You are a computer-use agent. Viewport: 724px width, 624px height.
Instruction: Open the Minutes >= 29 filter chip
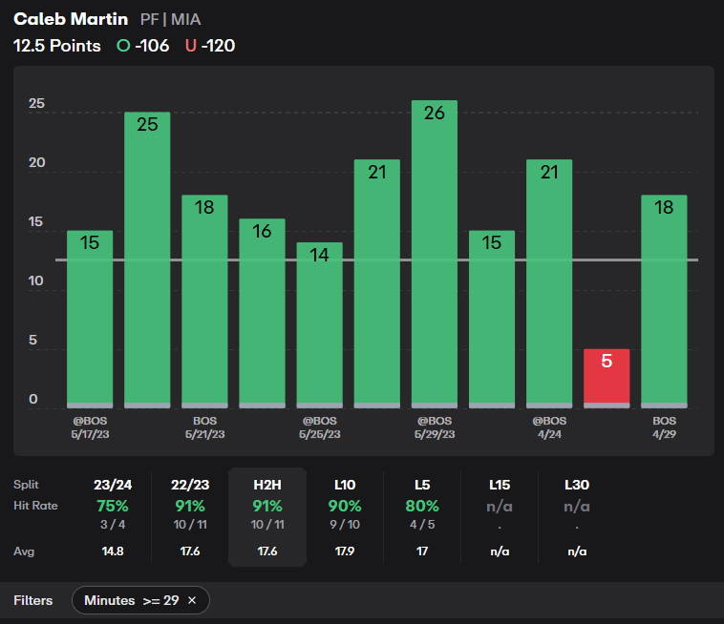[140, 600]
